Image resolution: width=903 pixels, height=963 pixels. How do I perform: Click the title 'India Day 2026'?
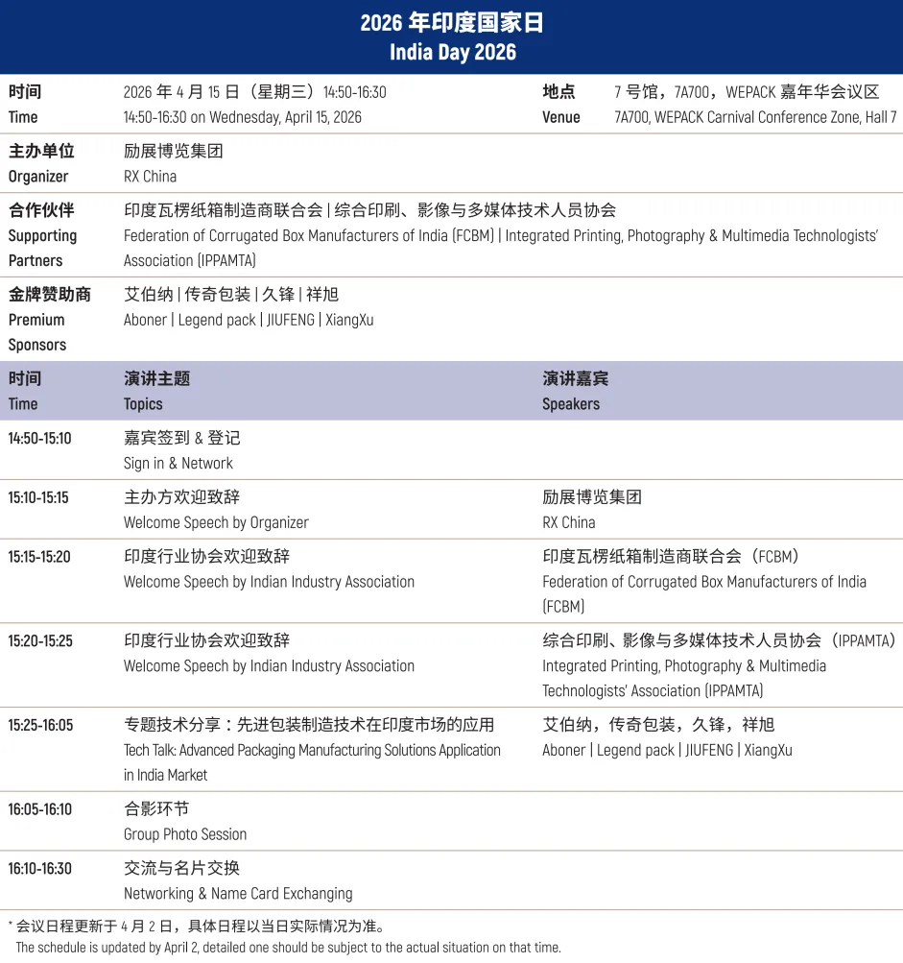[x=452, y=52]
